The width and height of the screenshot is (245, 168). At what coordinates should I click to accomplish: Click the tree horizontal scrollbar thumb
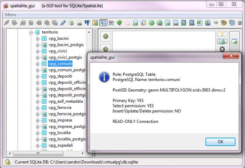click(x=38, y=153)
